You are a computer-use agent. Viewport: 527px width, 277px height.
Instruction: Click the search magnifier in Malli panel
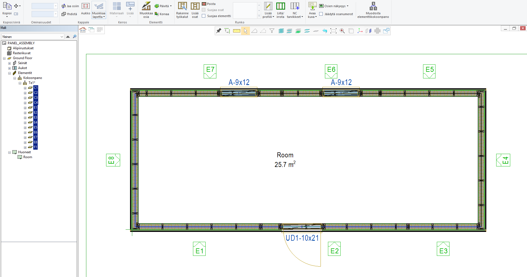[x=75, y=37]
